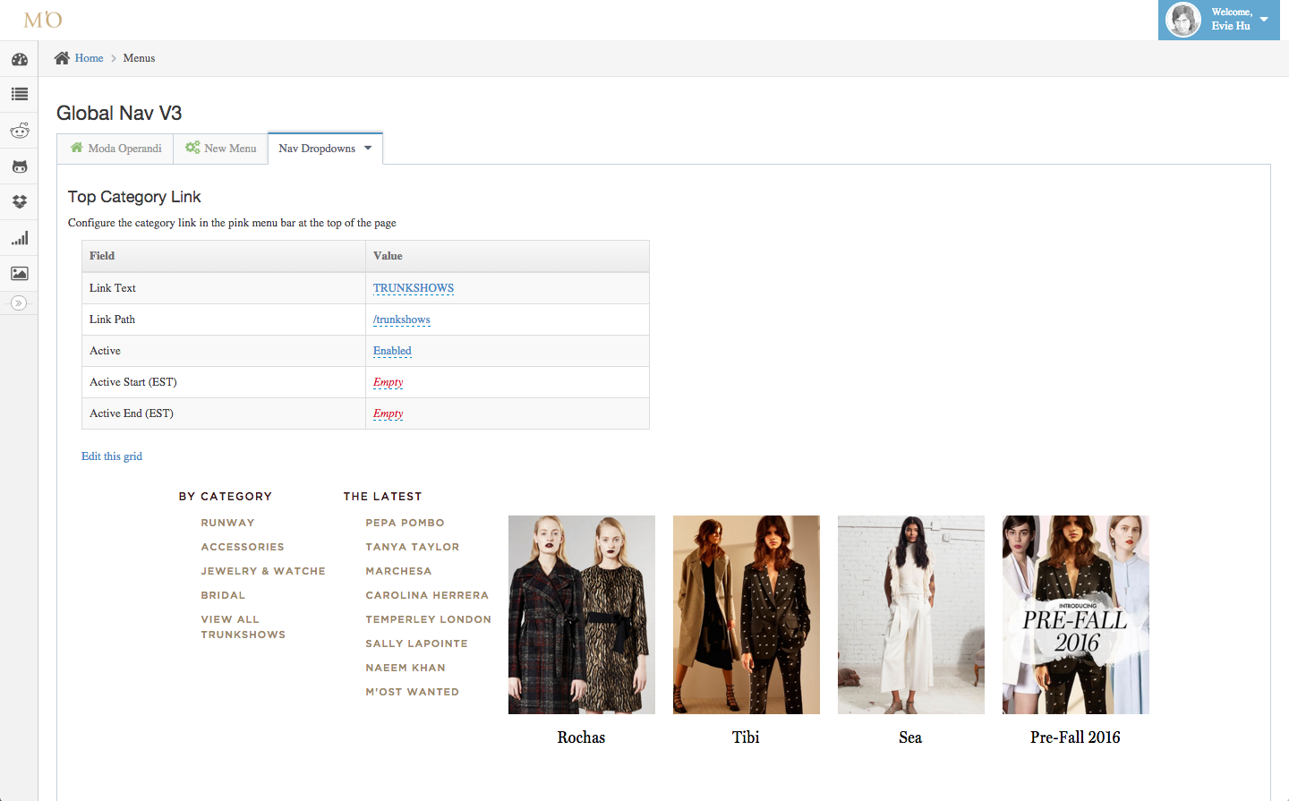The height and width of the screenshot is (801, 1289).
Task: Click the Link Text field cell
Action: (224, 288)
